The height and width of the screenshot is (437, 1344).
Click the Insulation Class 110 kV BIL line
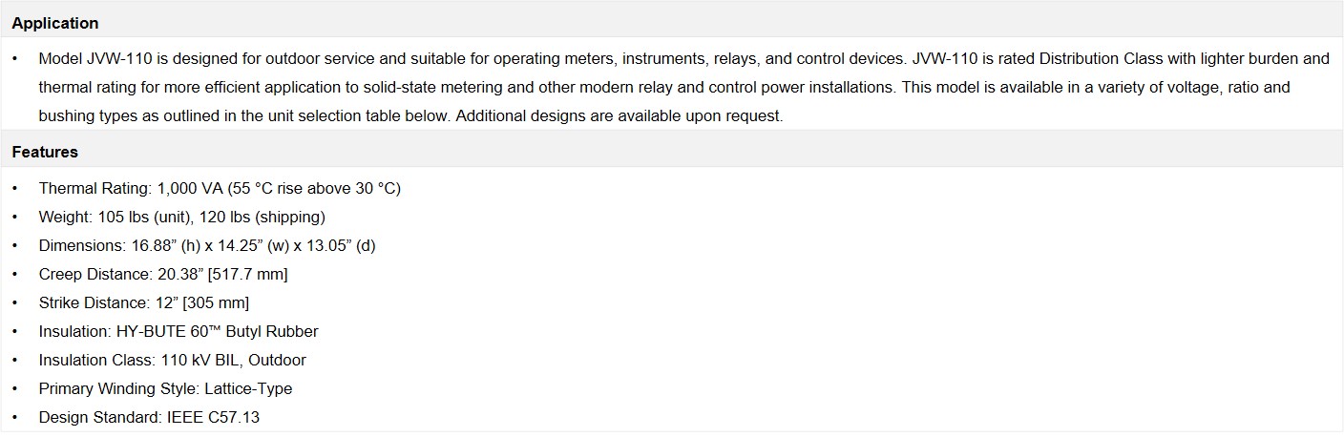[172, 360]
